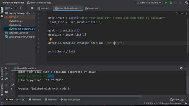189x106 pixels.
Task: Click the Run with Coverage icon
Action: pos(175,3)
